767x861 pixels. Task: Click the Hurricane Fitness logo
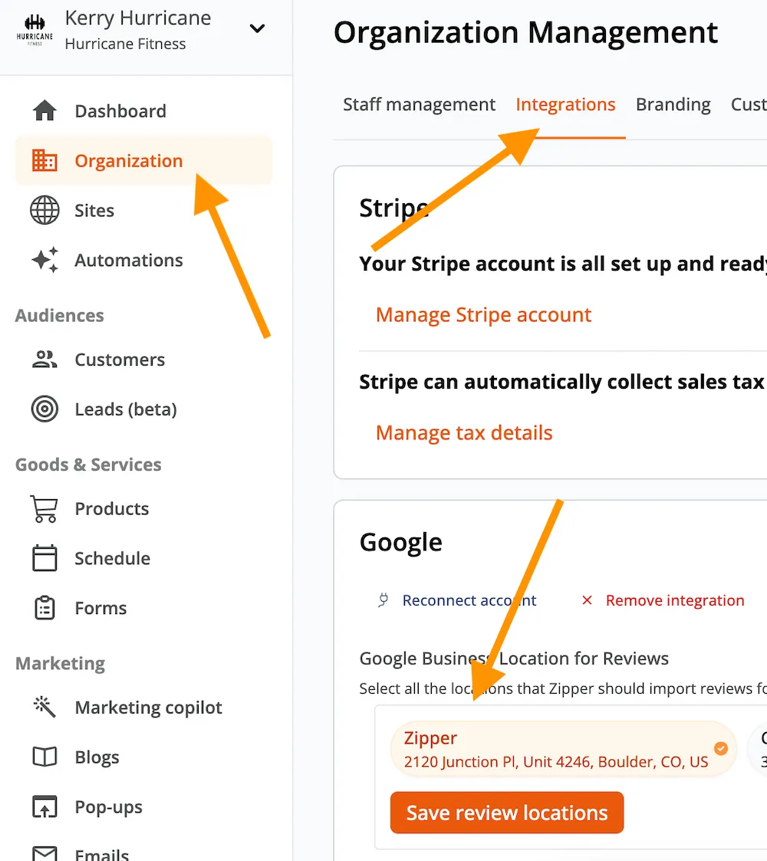click(35, 31)
